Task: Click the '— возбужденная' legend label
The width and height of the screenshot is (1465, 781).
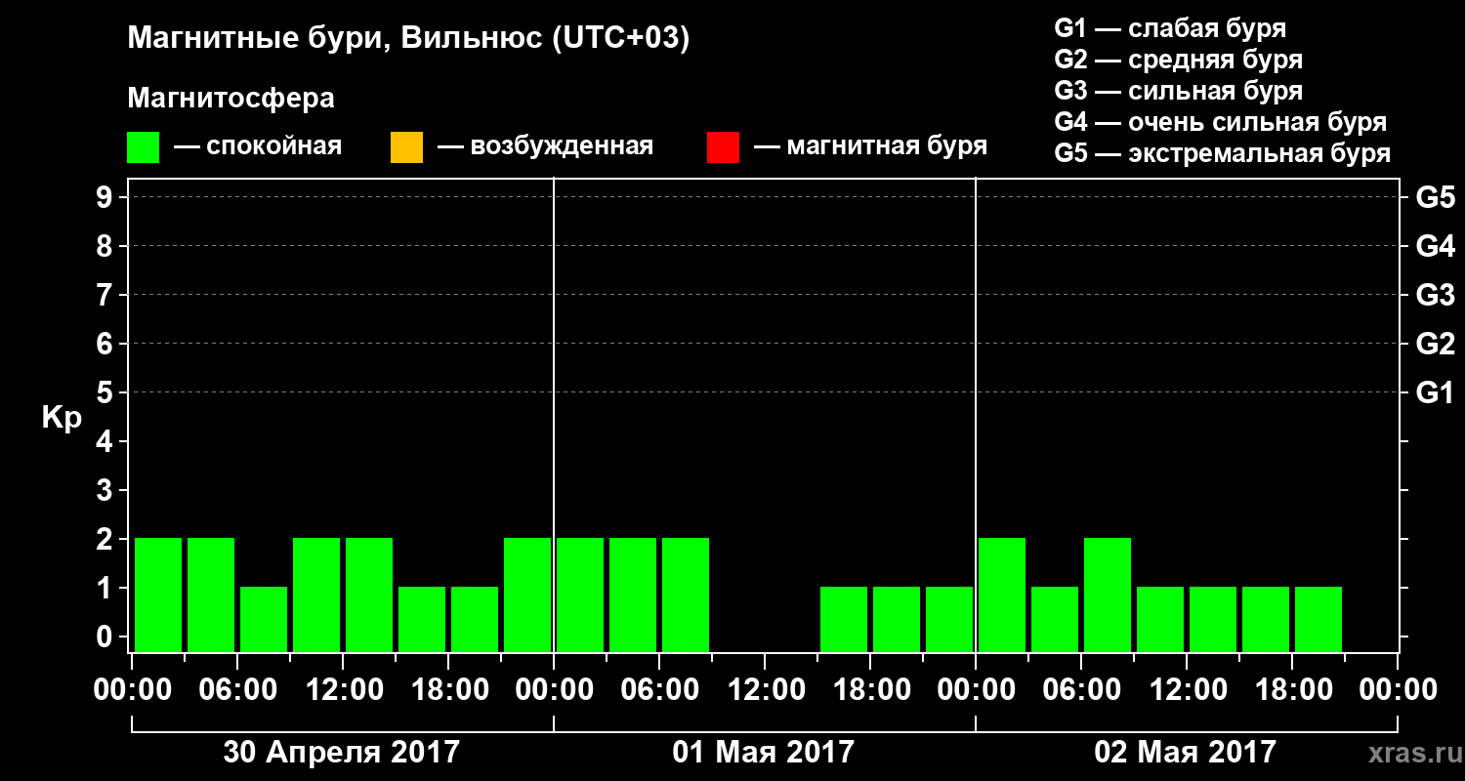Action: point(545,146)
